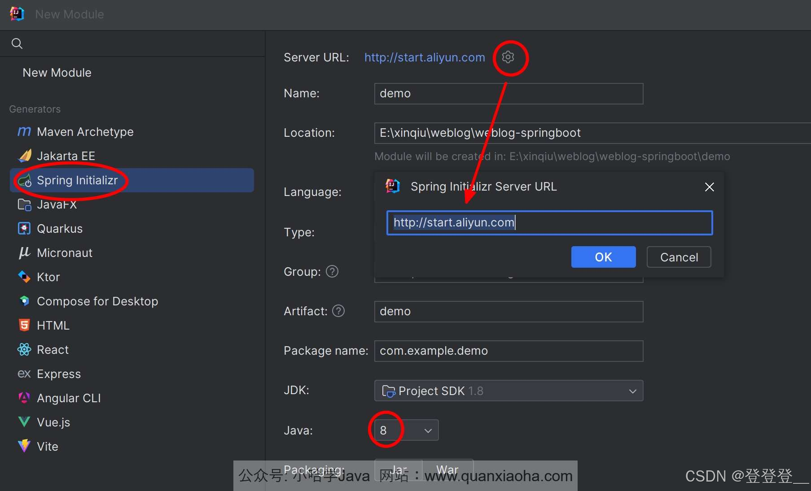
Task: Open the Java version dropdown
Action: (407, 430)
